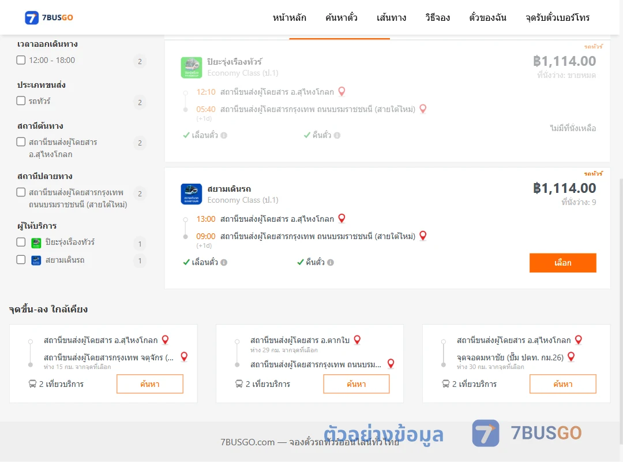This screenshot has width=623, height=462.
Task: Open map pin for ถนนบรม... destination in ตากใบ card
Action: pyautogui.click(x=391, y=363)
